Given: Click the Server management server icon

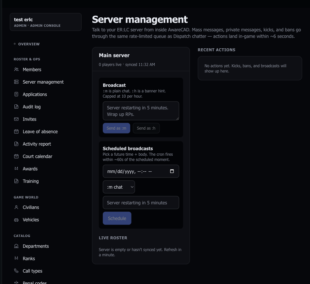Looking at the screenshot, I should (x=16, y=82).
